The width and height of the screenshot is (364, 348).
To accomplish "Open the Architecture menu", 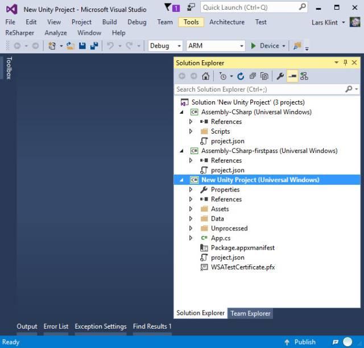I will pos(226,22).
